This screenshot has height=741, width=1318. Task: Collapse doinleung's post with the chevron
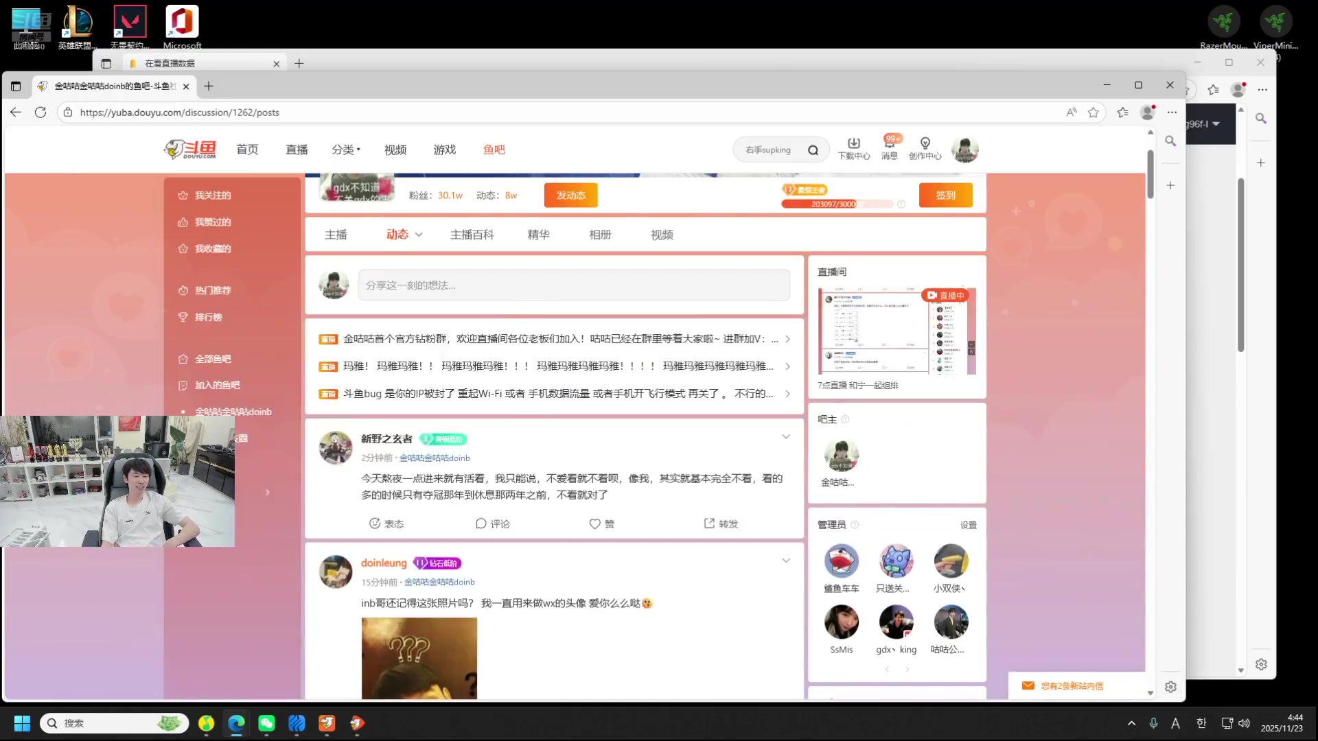click(785, 561)
